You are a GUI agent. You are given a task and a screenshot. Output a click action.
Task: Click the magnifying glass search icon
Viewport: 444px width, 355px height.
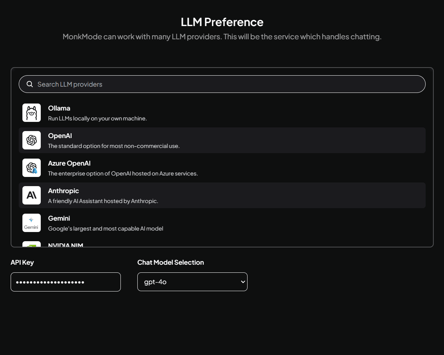click(30, 84)
